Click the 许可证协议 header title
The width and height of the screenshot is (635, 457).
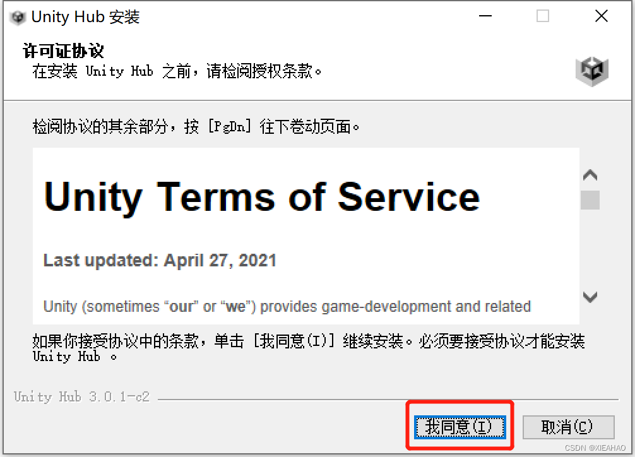(x=64, y=51)
